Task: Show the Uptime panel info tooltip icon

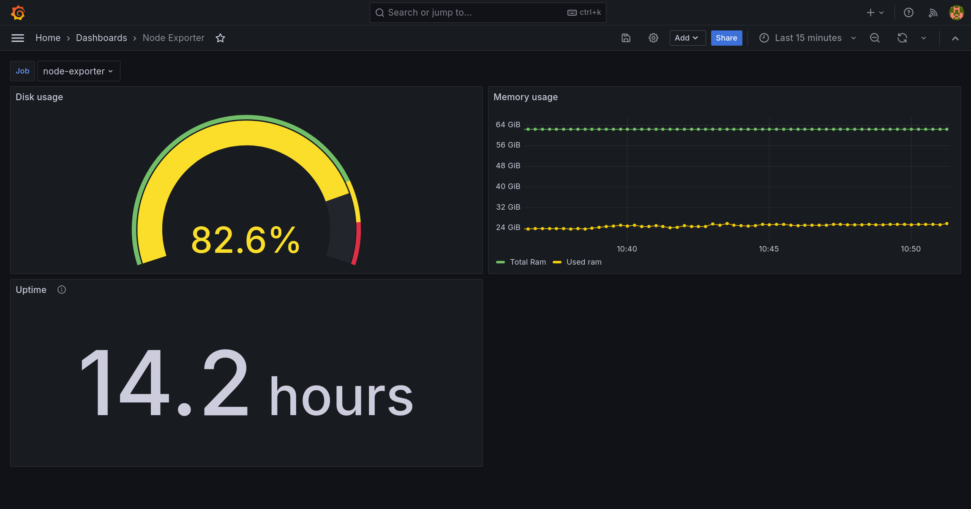Action: pos(62,290)
